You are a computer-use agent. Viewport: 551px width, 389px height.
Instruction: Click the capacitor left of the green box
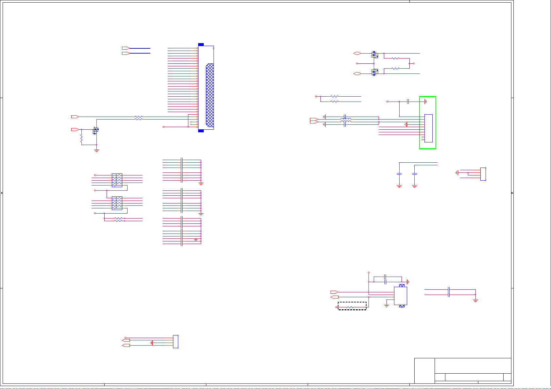tap(408, 102)
